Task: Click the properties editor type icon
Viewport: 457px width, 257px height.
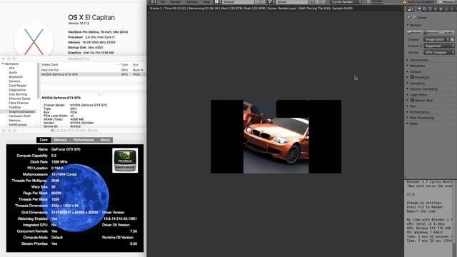Action: pyautogui.click(x=411, y=9)
